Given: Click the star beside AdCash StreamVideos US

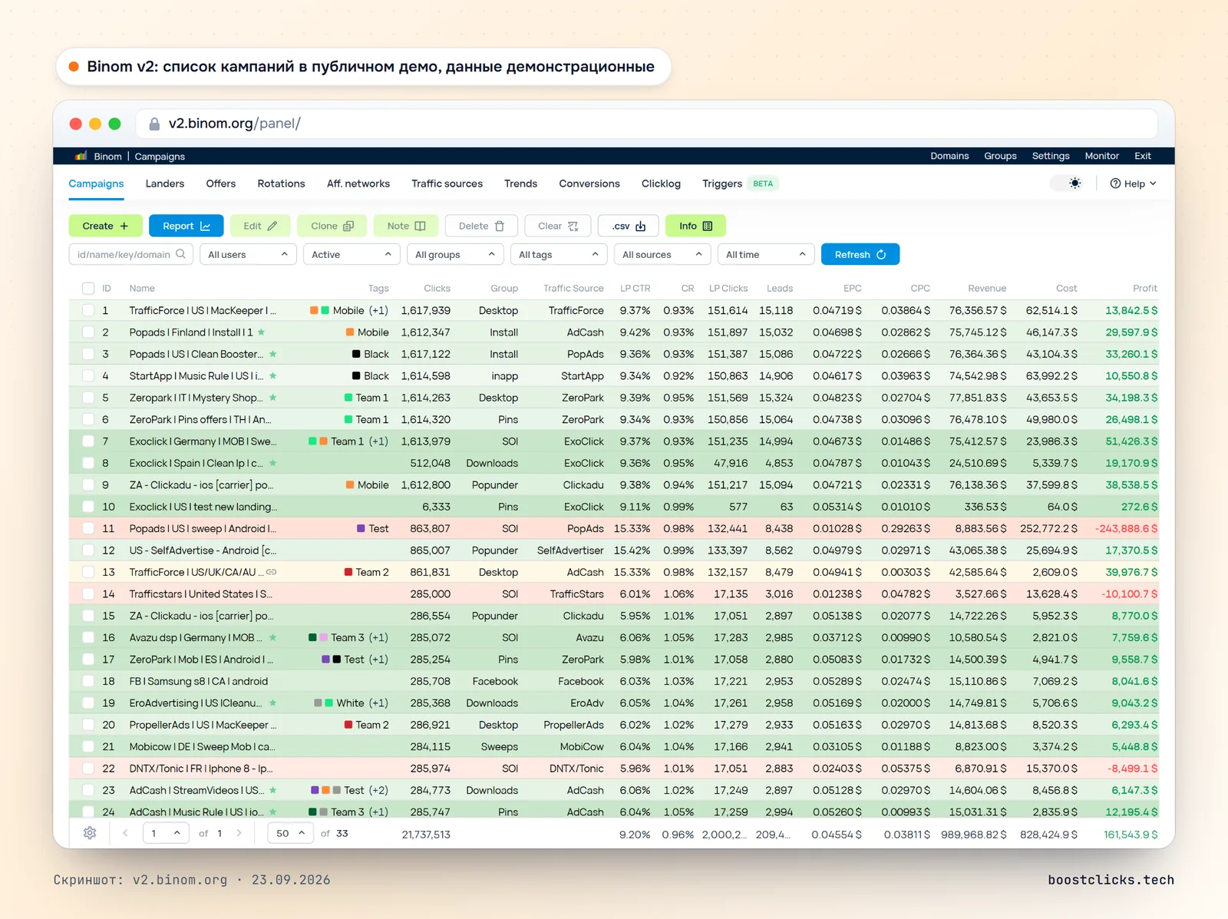Looking at the screenshot, I should [273, 790].
